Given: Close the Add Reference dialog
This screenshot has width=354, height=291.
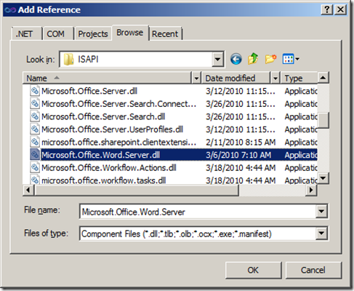Looking at the screenshot, I should click(340, 9).
